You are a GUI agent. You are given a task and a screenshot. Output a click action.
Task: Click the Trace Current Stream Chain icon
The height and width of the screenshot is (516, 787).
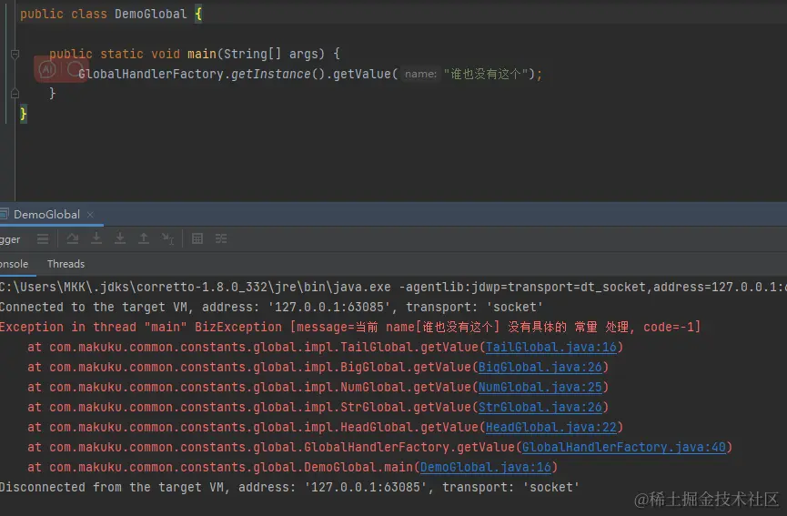221,238
